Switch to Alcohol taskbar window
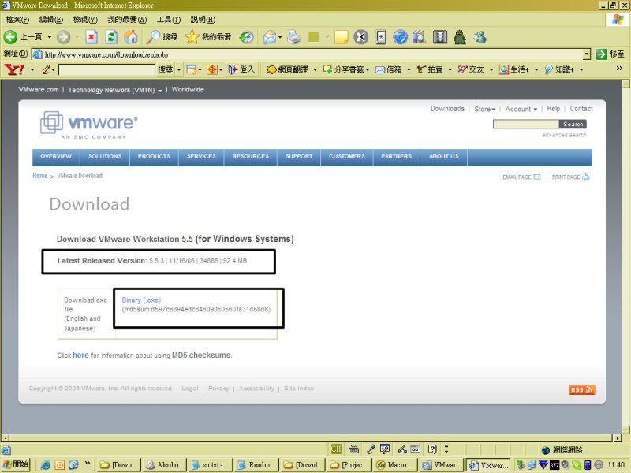Image resolution: width=631 pixels, height=473 pixels. tap(165, 465)
